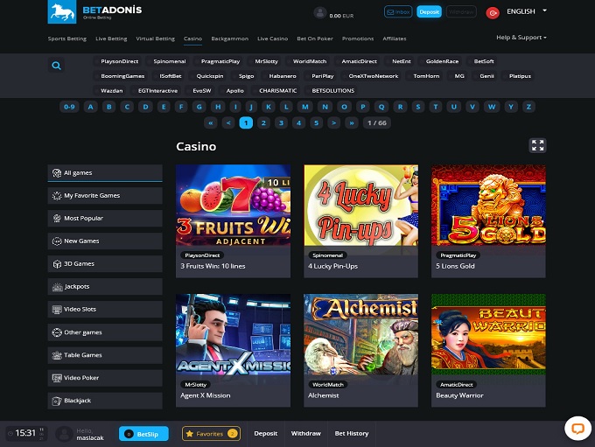Open the BetSlip button
The image size is (595, 447).
[x=144, y=434]
